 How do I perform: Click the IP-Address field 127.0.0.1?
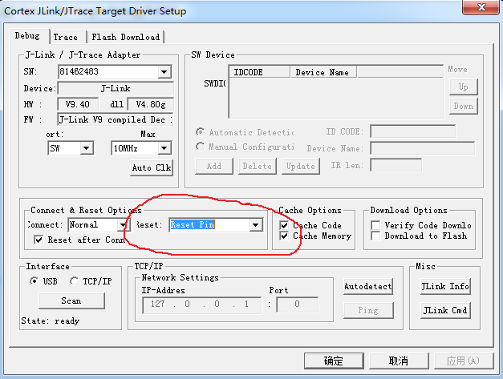click(x=201, y=304)
